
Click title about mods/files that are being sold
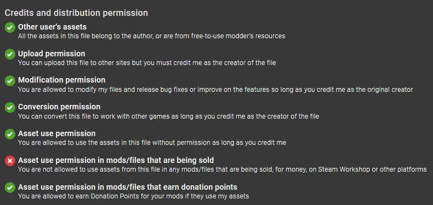[x=116, y=160]
